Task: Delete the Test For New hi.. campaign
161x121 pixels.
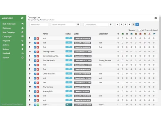Action: pos(38,61)
